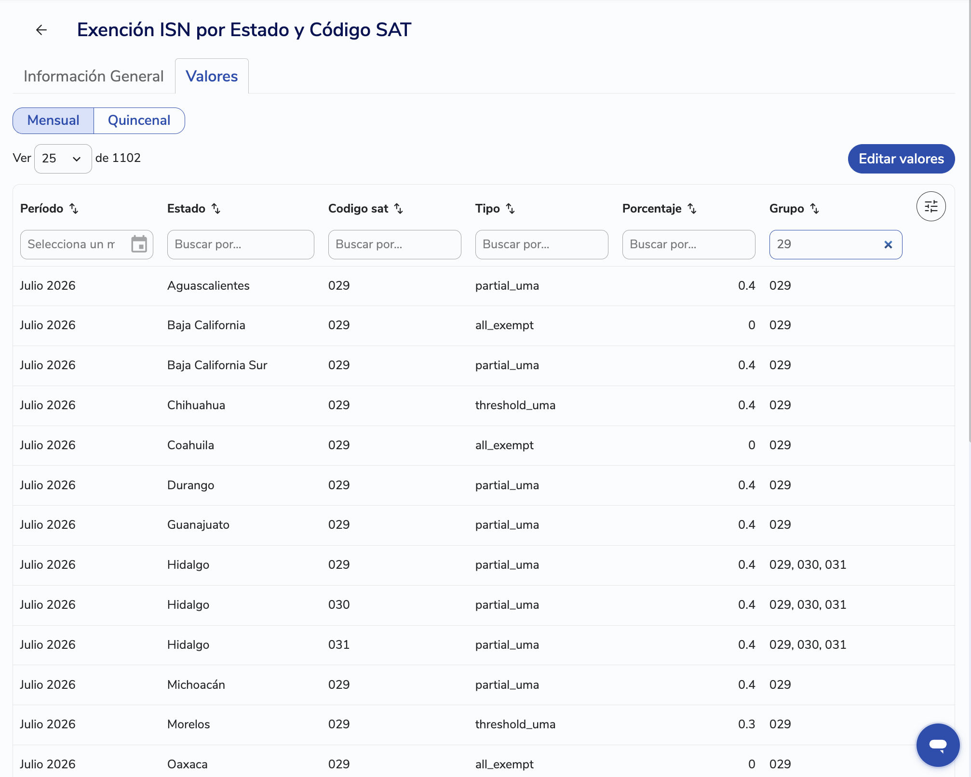Sort the Grupo column

point(815,209)
